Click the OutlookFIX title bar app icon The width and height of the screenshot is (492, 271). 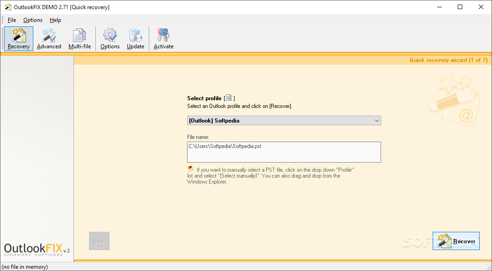7,7
